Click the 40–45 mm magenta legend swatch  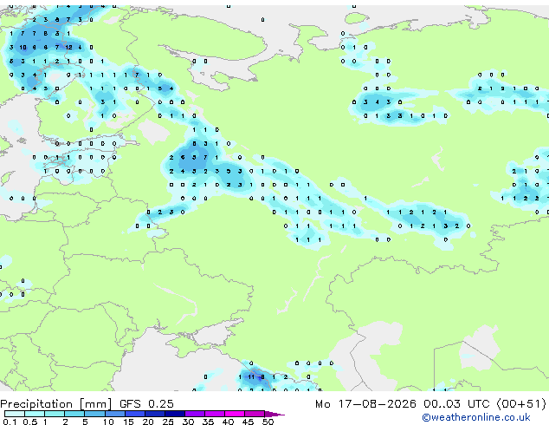pos(235,414)
